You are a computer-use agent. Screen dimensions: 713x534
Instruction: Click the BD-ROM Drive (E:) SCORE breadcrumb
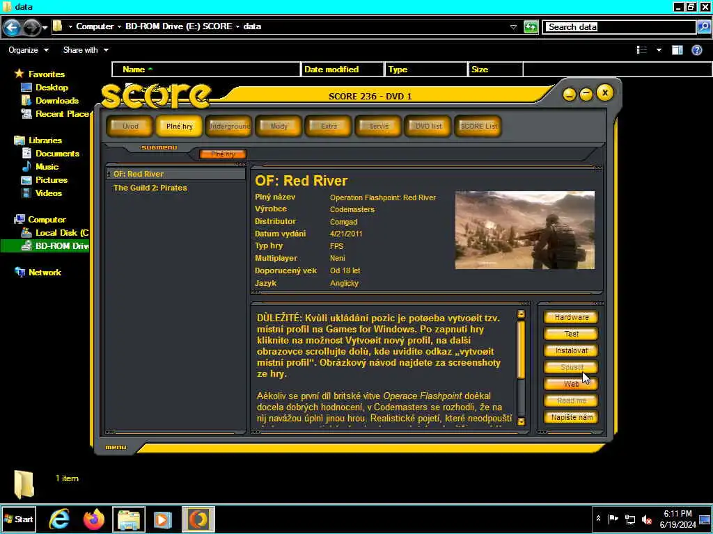click(179, 26)
